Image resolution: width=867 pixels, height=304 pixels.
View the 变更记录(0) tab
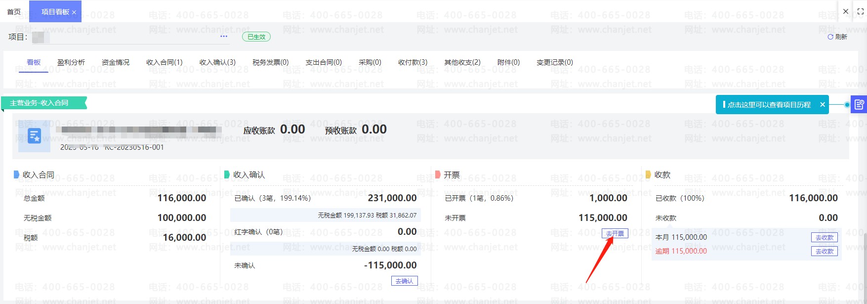pos(555,62)
